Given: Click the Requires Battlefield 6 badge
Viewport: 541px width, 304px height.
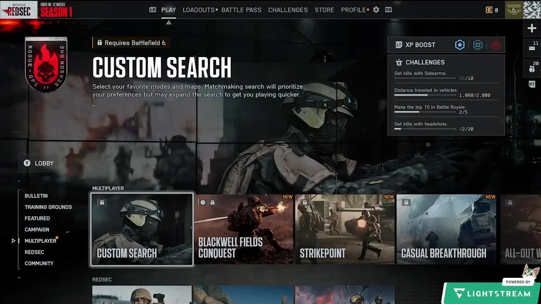Looking at the screenshot, I should [x=131, y=43].
